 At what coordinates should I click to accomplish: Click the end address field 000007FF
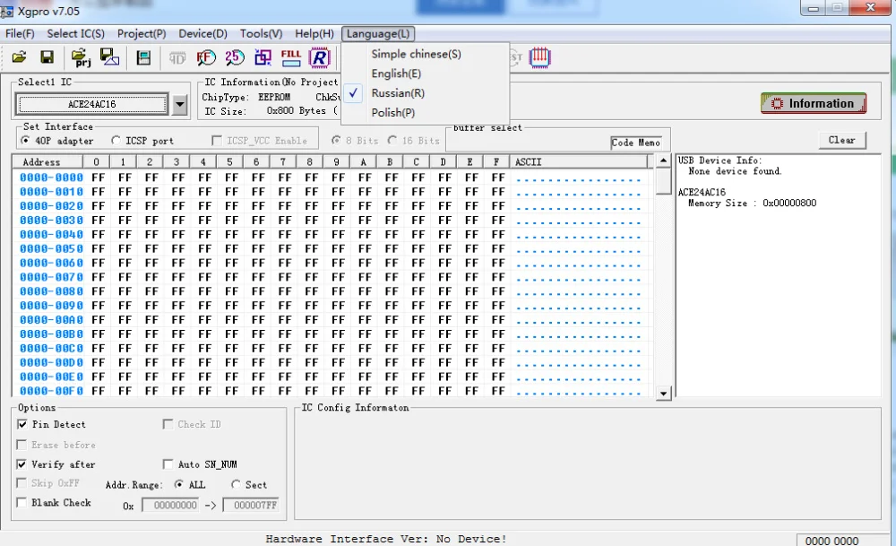tap(250, 505)
